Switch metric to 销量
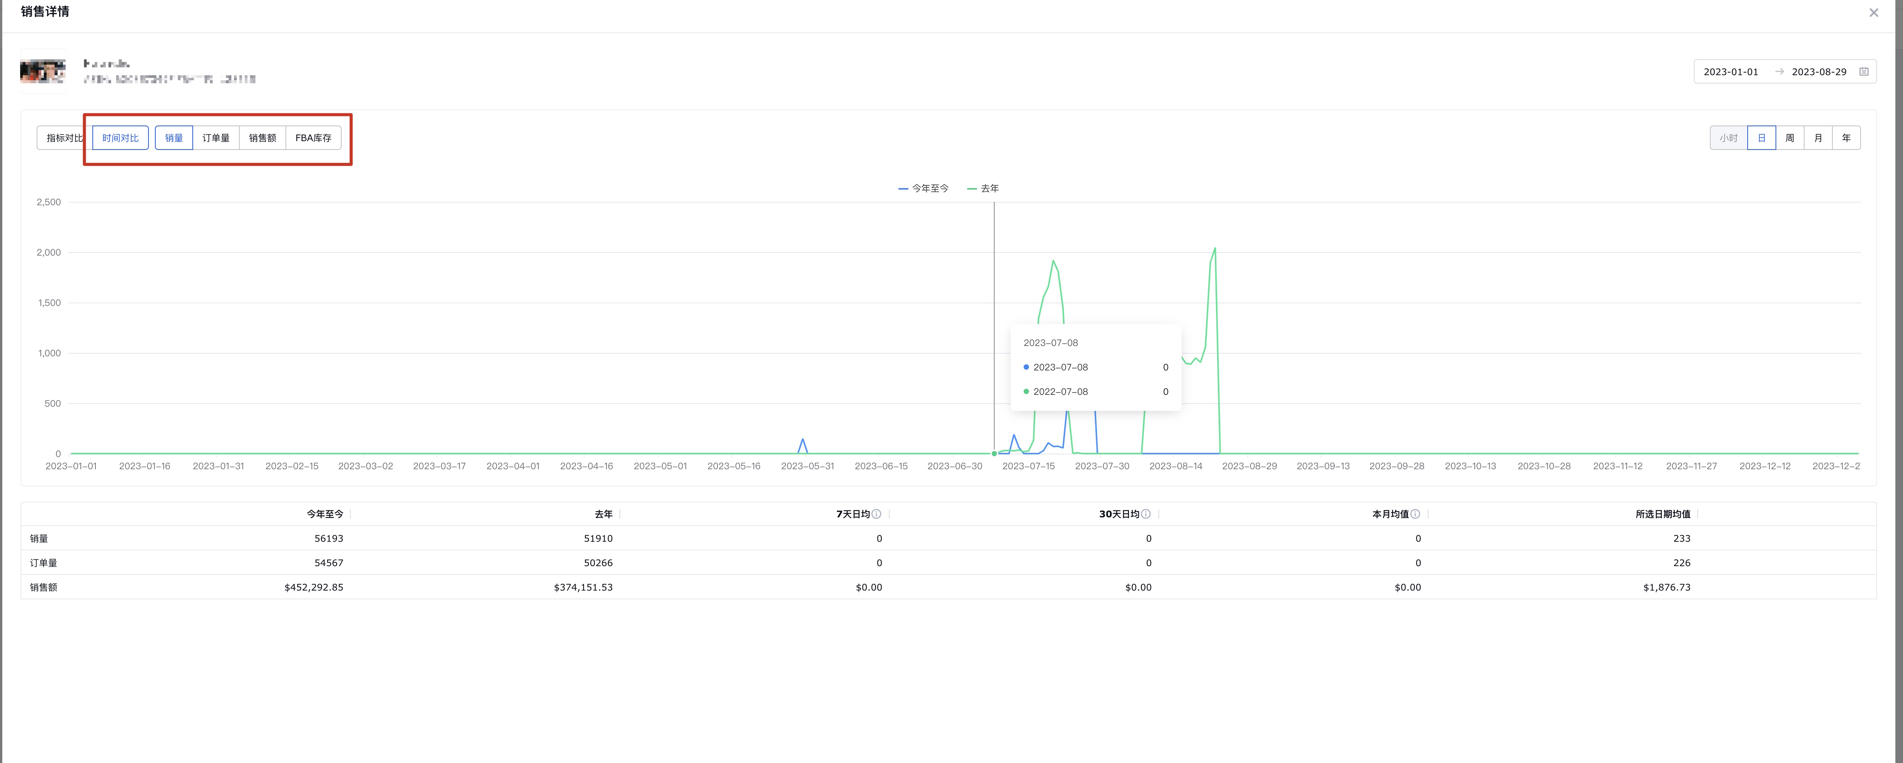The width and height of the screenshot is (1903, 763). [x=174, y=138]
